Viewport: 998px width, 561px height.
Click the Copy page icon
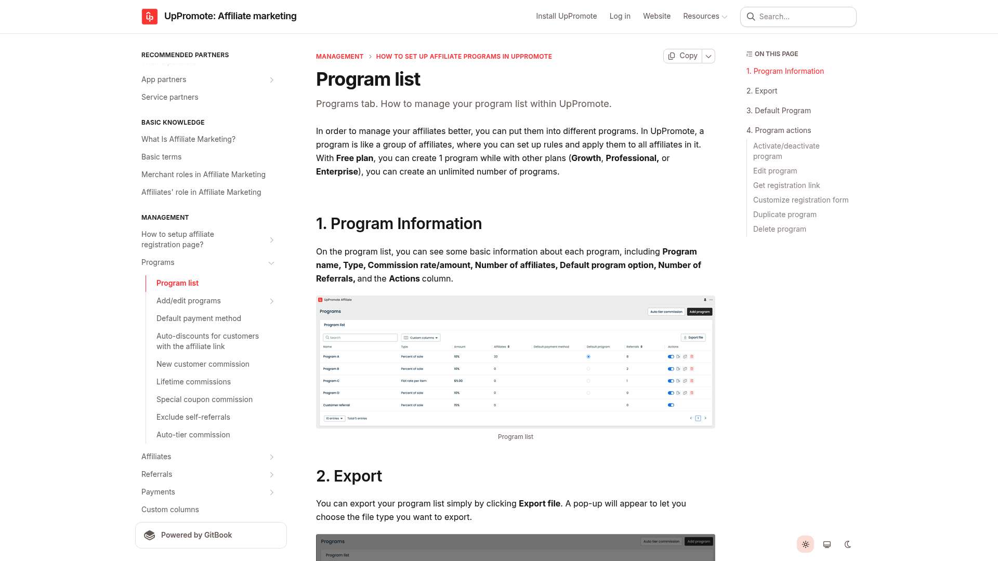(x=672, y=56)
